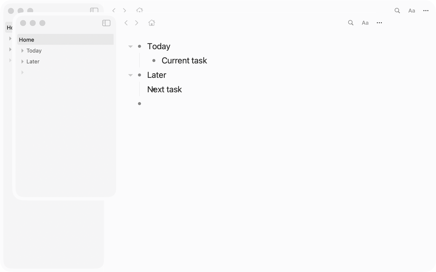The width and height of the screenshot is (436, 272).
Task: Click the Later bullet in outline
Action: pyautogui.click(x=140, y=75)
